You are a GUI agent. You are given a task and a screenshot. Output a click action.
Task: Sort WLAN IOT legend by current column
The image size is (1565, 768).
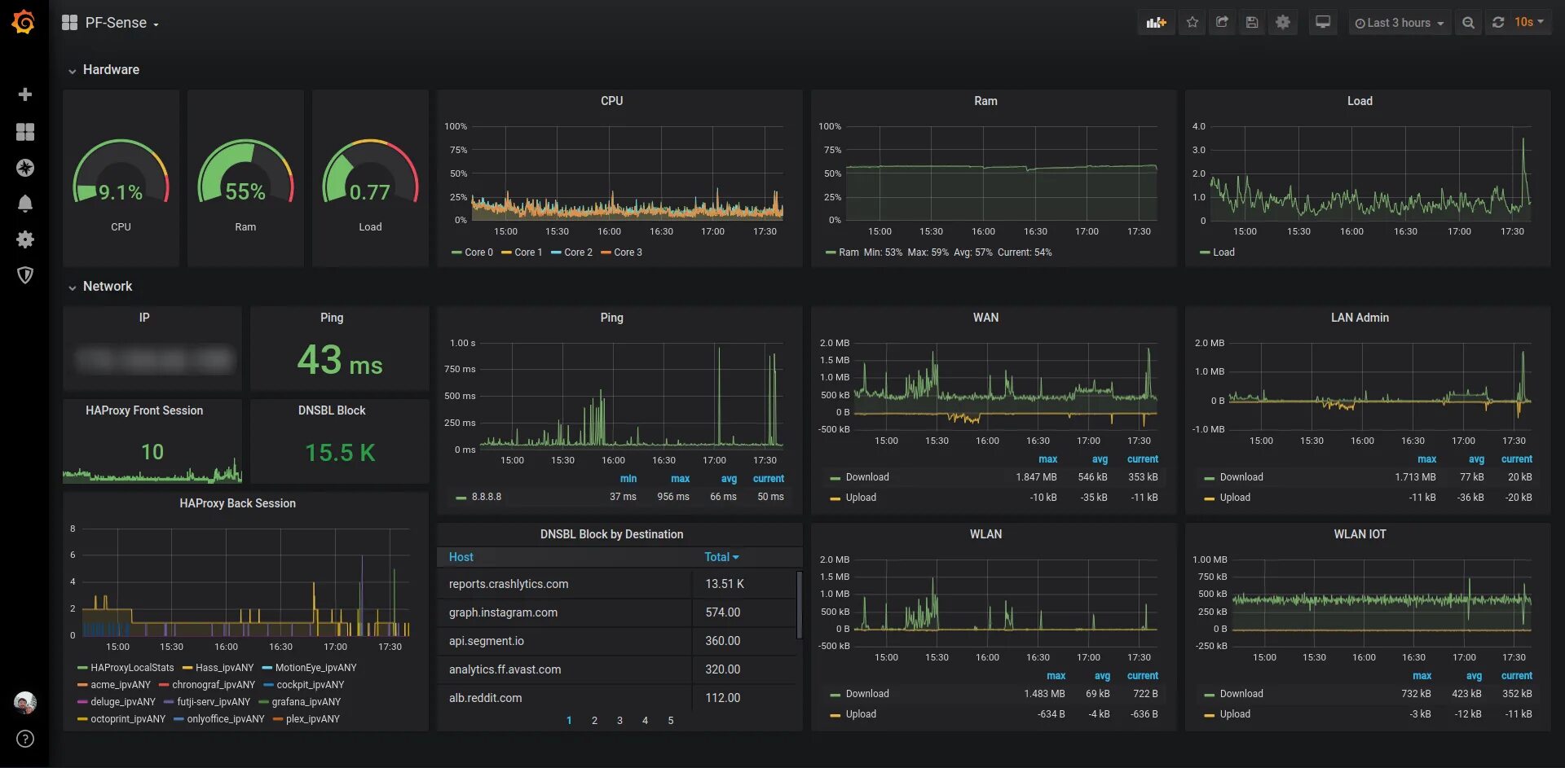tap(1516, 676)
